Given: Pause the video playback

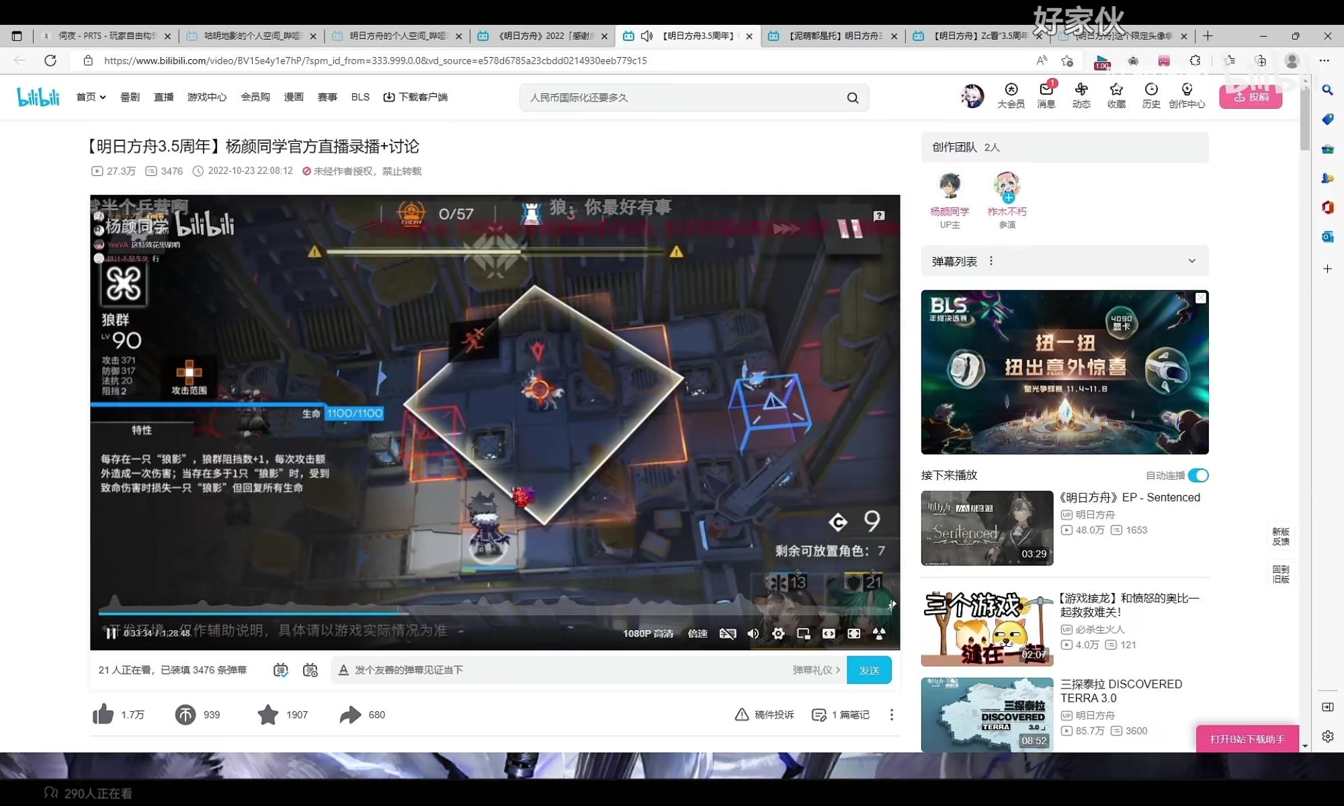Looking at the screenshot, I should click(x=111, y=633).
